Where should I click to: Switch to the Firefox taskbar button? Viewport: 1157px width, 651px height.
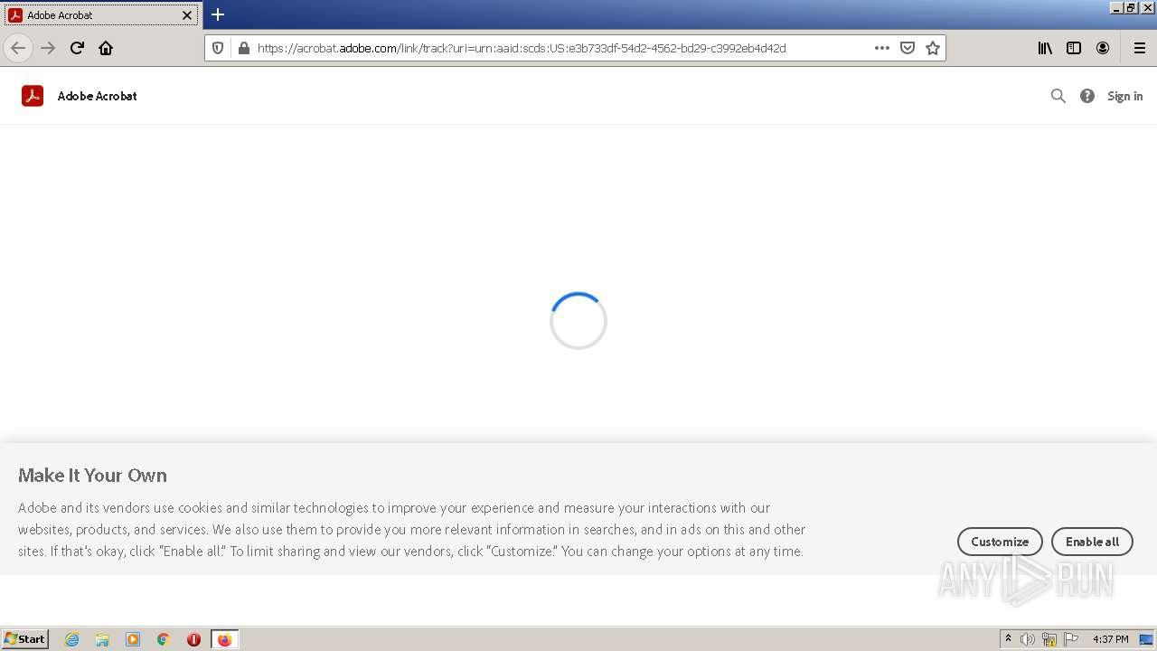(x=224, y=639)
